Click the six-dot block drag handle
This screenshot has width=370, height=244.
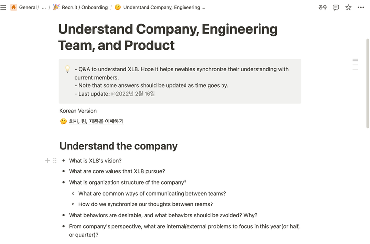tap(55, 161)
